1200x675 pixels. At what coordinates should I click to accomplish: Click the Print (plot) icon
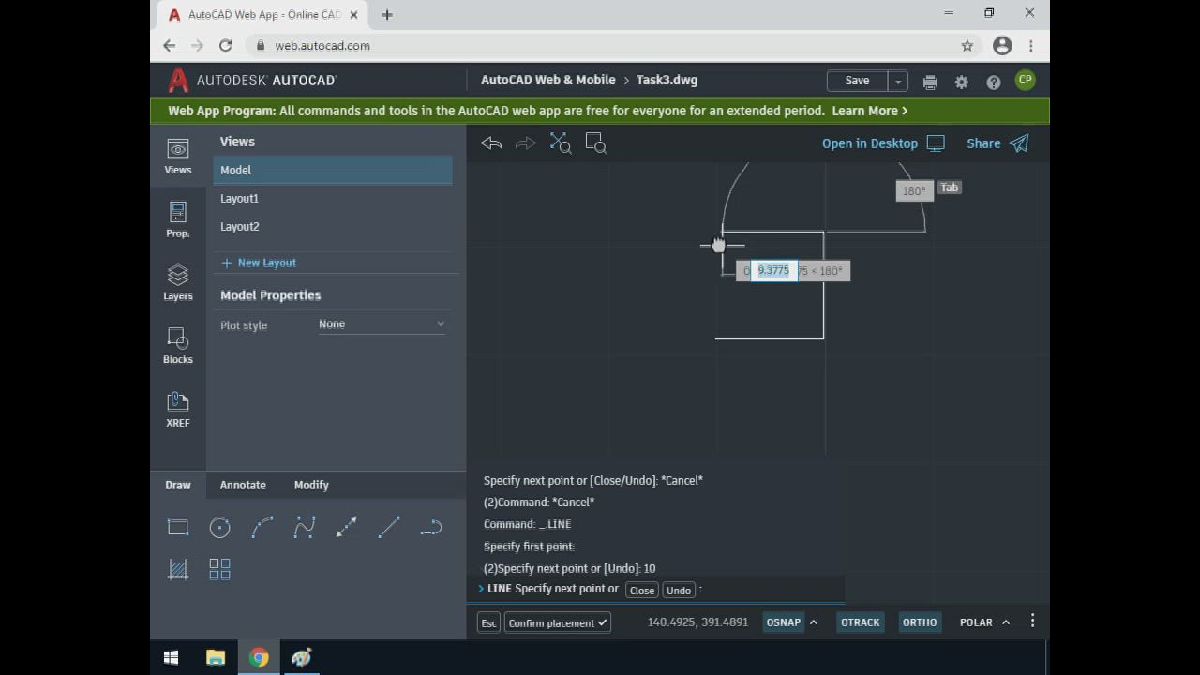tap(930, 82)
